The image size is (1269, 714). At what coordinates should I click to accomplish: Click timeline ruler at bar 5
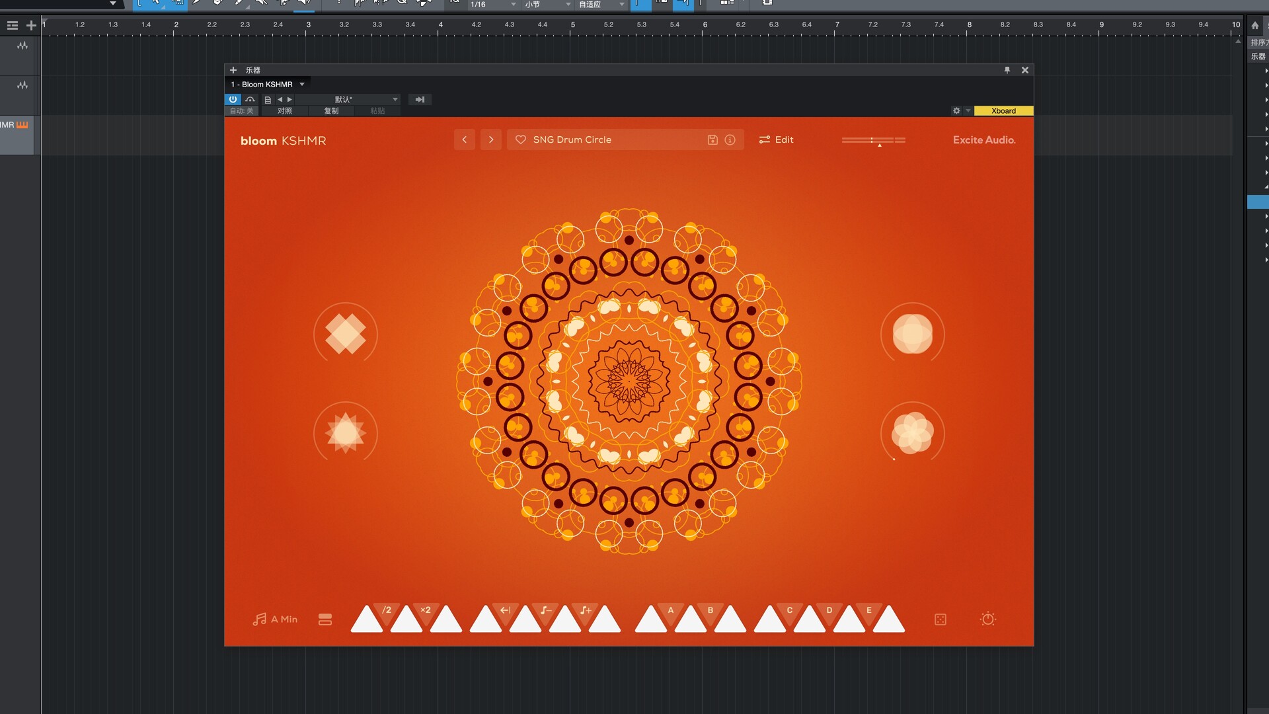(x=572, y=26)
